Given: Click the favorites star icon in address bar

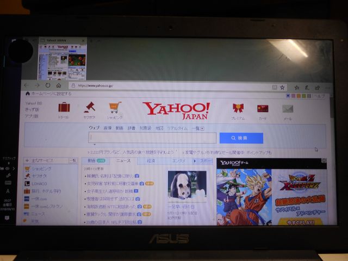Looking at the screenshot, I should pos(282,87).
